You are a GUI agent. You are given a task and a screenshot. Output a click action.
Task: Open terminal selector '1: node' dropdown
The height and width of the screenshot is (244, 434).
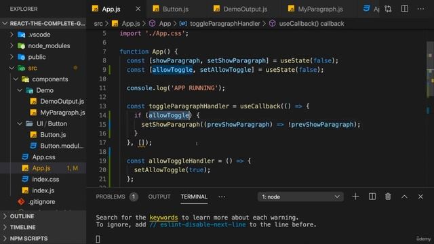tap(300, 197)
